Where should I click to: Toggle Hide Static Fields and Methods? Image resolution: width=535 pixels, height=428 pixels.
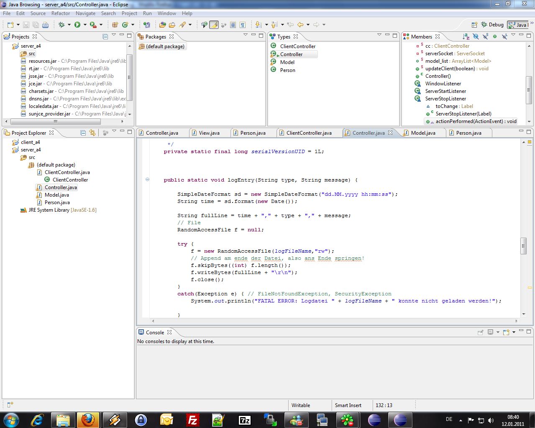click(485, 36)
